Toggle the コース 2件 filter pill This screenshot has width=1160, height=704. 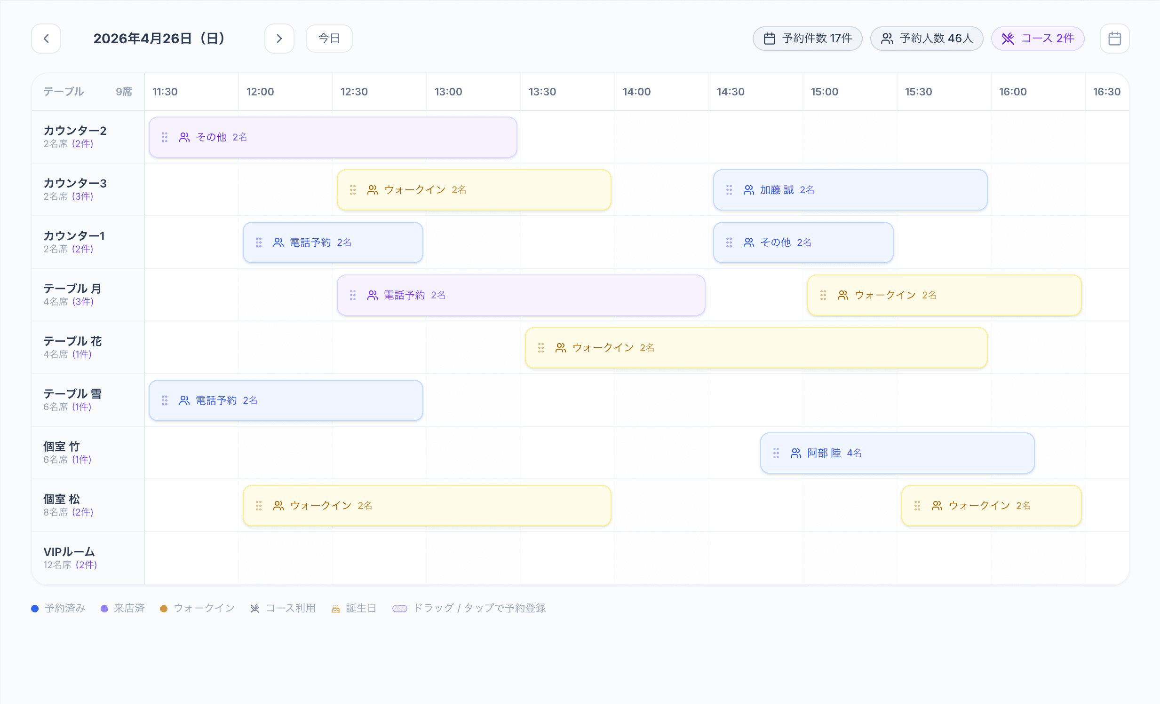pos(1037,39)
